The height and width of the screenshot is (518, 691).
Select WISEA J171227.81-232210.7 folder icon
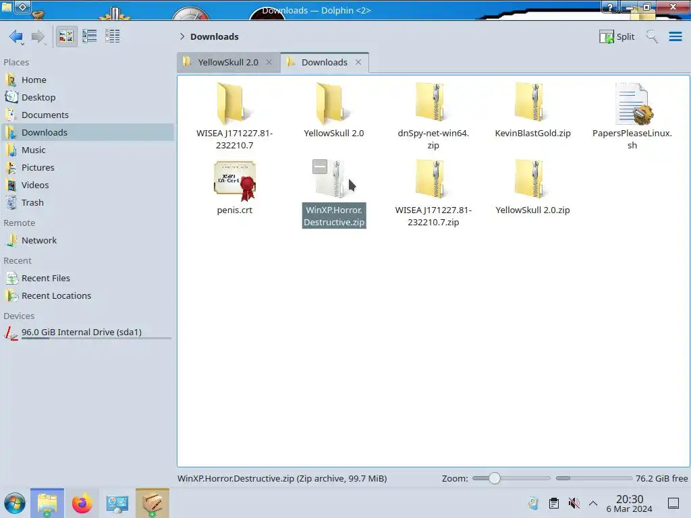click(234, 103)
